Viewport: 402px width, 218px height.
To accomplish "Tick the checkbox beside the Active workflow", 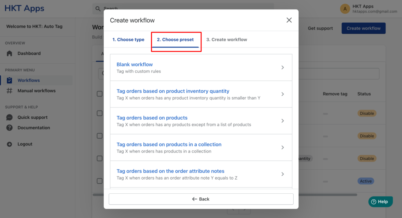I will coord(100,181).
